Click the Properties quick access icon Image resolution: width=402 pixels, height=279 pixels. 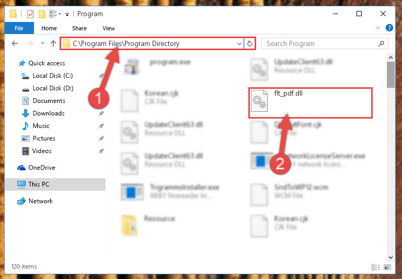coord(30,14)
